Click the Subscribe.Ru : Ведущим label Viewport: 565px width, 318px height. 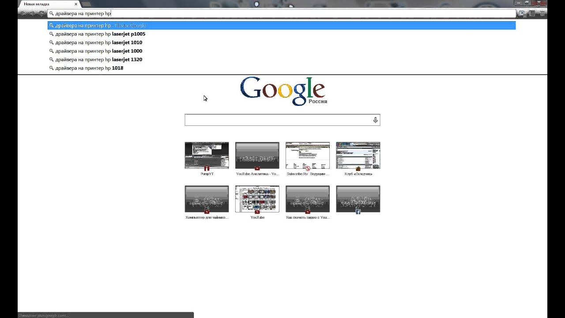click(x=308, y=174)
